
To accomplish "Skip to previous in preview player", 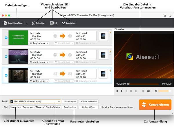I will point(117,91).
